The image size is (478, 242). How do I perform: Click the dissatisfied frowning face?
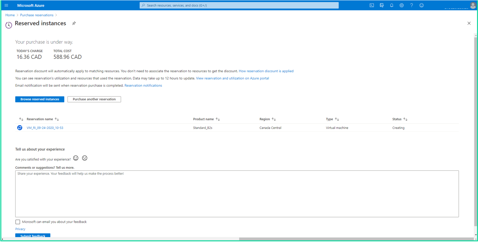click(85, 158)
